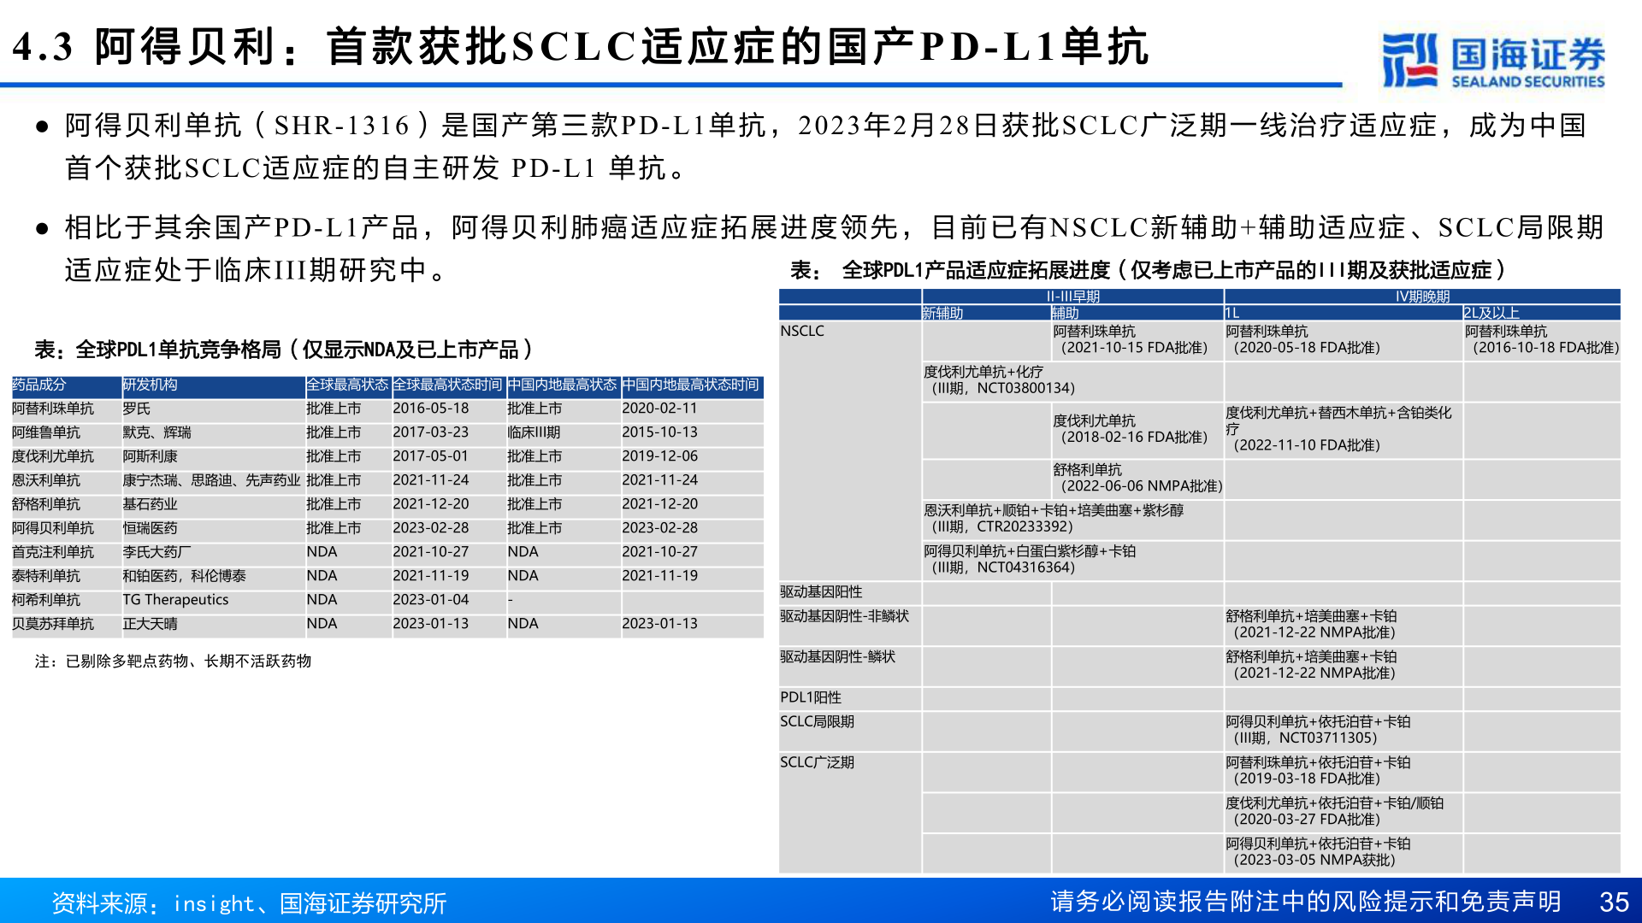Click cell with "NCT04316364"
This screenshot has height=923, width=1642.
1072,559
